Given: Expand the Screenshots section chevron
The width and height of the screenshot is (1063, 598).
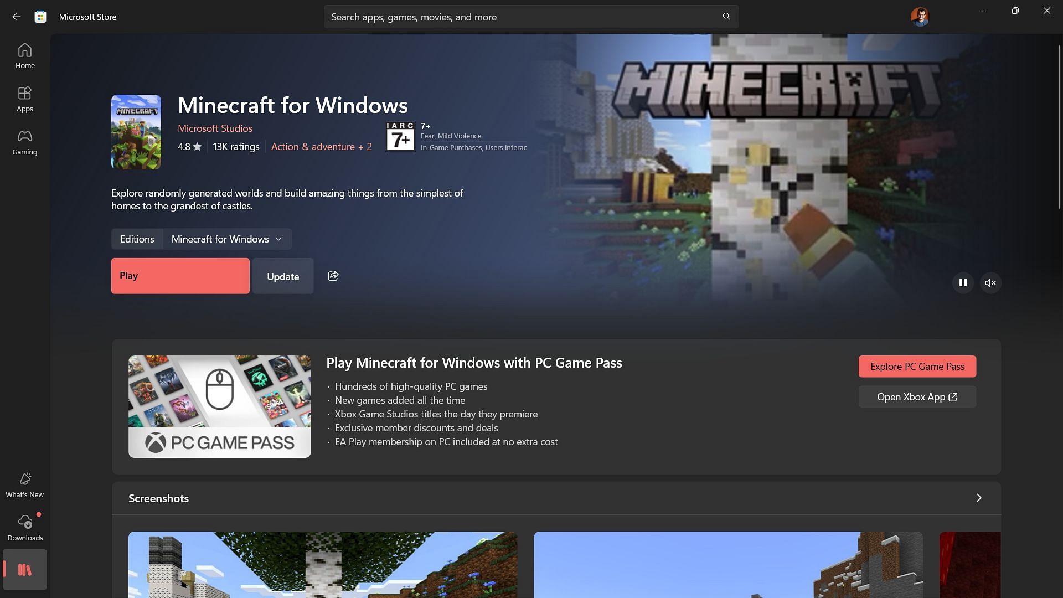Looking at the screenshot, I should (x=979, y=498).
